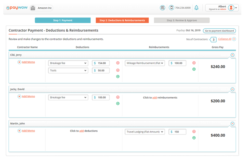
Task: Click the Jacky, David contractor name
Action: pyautogui.click(x=17, y=89)
